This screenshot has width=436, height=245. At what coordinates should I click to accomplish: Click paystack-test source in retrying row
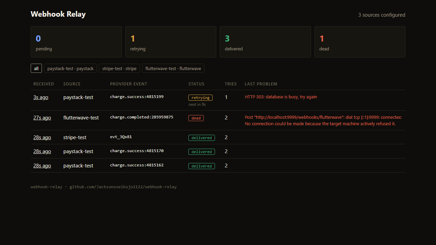[78, 97]
